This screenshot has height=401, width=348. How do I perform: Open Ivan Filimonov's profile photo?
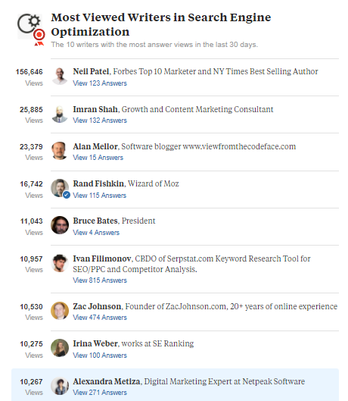tap(60, 263)
